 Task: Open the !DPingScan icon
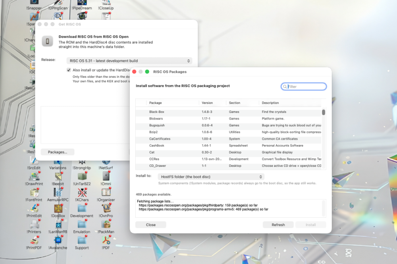(x=58, y=3)
